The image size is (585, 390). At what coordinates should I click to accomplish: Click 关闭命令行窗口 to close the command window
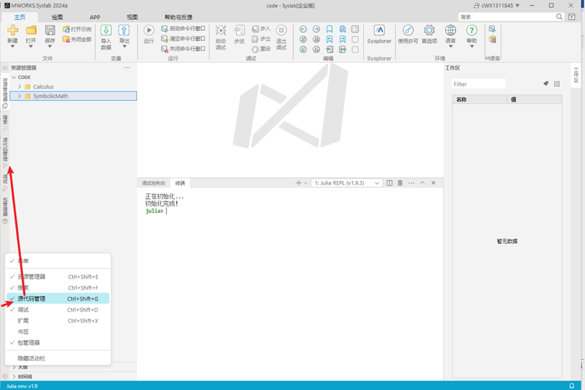coord(183,49)
